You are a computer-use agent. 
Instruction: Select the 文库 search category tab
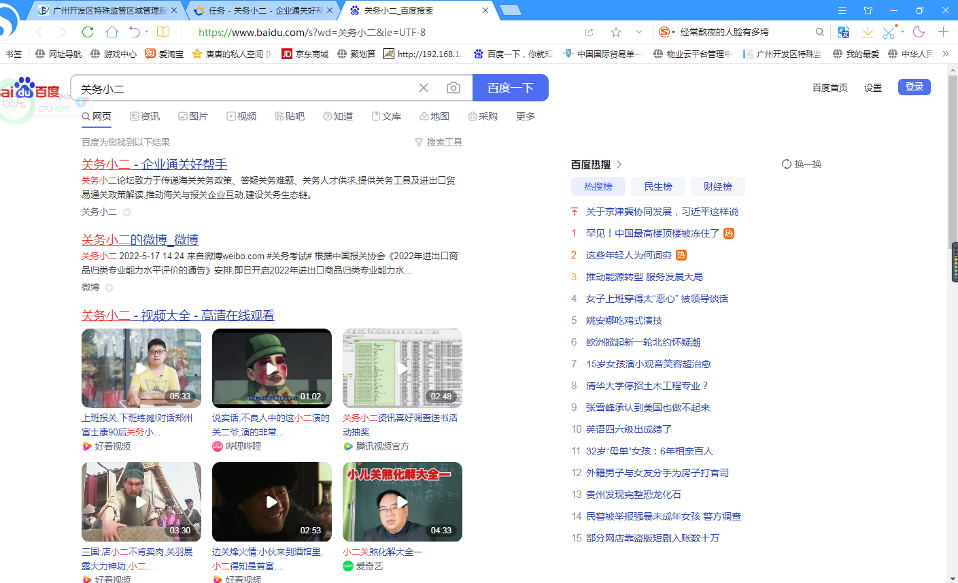tap(386, 116)
